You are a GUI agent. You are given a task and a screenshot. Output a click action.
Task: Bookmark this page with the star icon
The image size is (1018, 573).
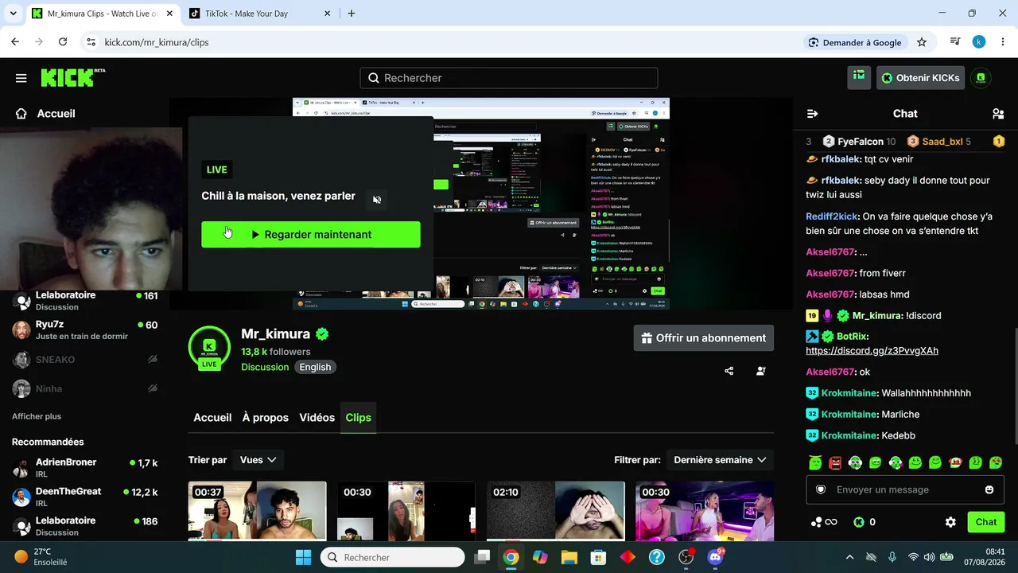[x=922, y=42]
